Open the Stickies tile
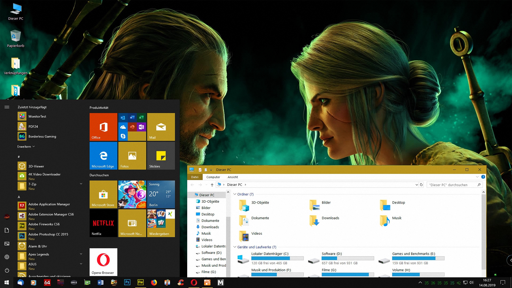This screenshot has width=512, height=288. point(161,156)
